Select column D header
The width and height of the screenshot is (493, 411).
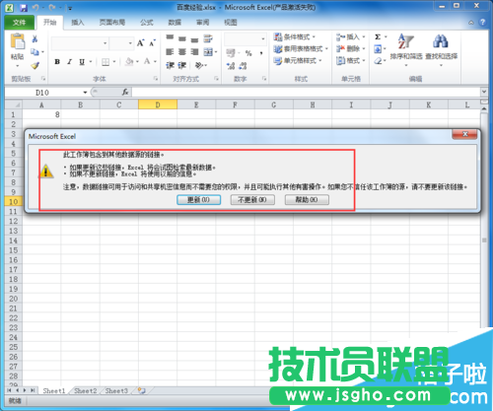point(158,104)
